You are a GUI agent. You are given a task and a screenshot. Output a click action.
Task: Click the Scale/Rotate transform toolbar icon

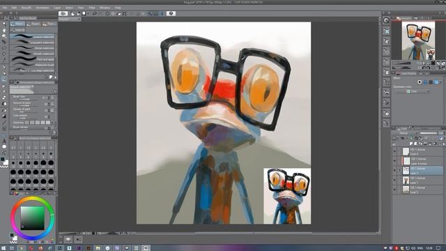point(124,14)
